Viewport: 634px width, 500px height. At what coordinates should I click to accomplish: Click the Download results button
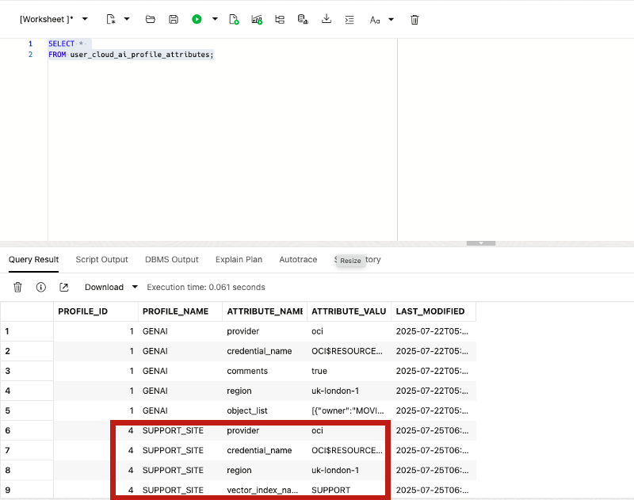tap(104, 287)
